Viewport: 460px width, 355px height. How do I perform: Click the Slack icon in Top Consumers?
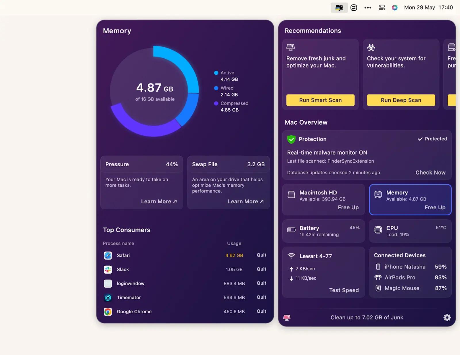tap(108, 269)
